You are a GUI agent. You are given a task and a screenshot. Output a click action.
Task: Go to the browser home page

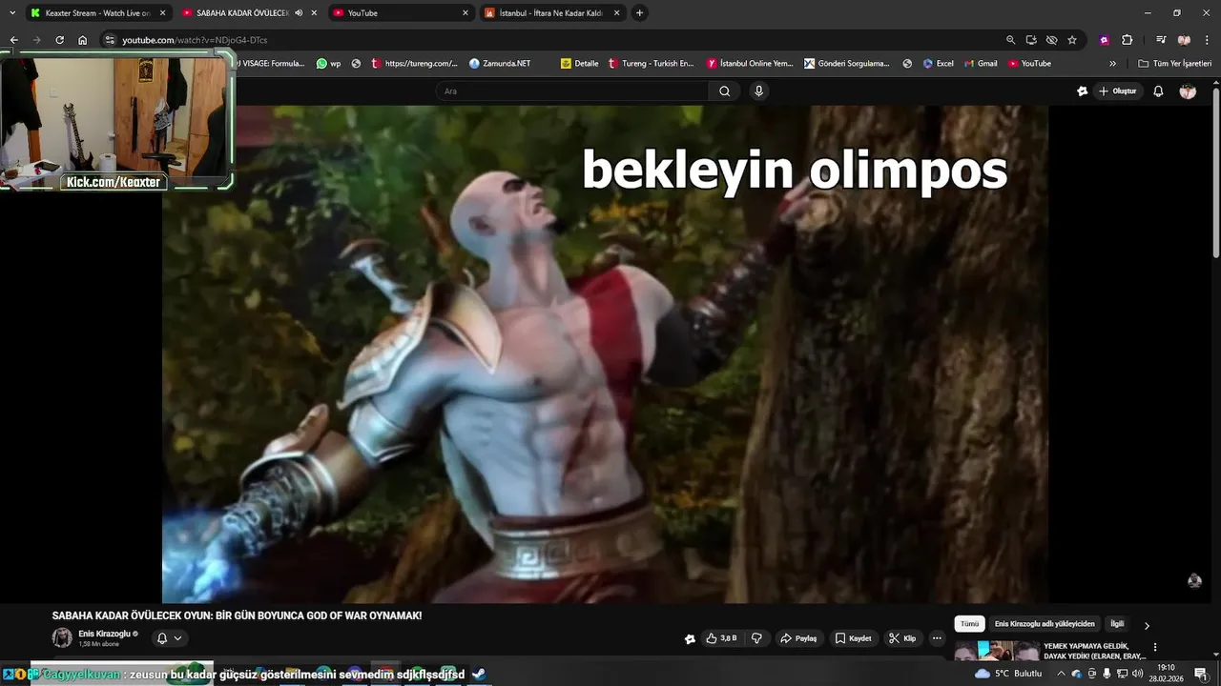pyautogui.click(x=82, y=40)
